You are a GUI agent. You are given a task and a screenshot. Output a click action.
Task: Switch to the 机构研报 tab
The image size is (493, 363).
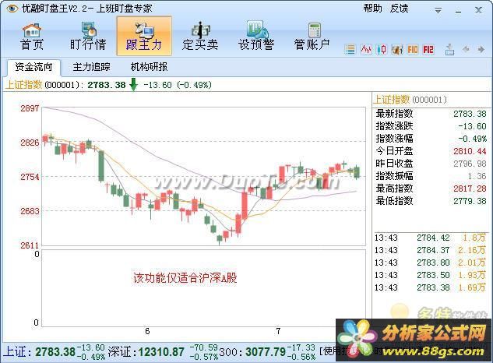click(149, 67)
